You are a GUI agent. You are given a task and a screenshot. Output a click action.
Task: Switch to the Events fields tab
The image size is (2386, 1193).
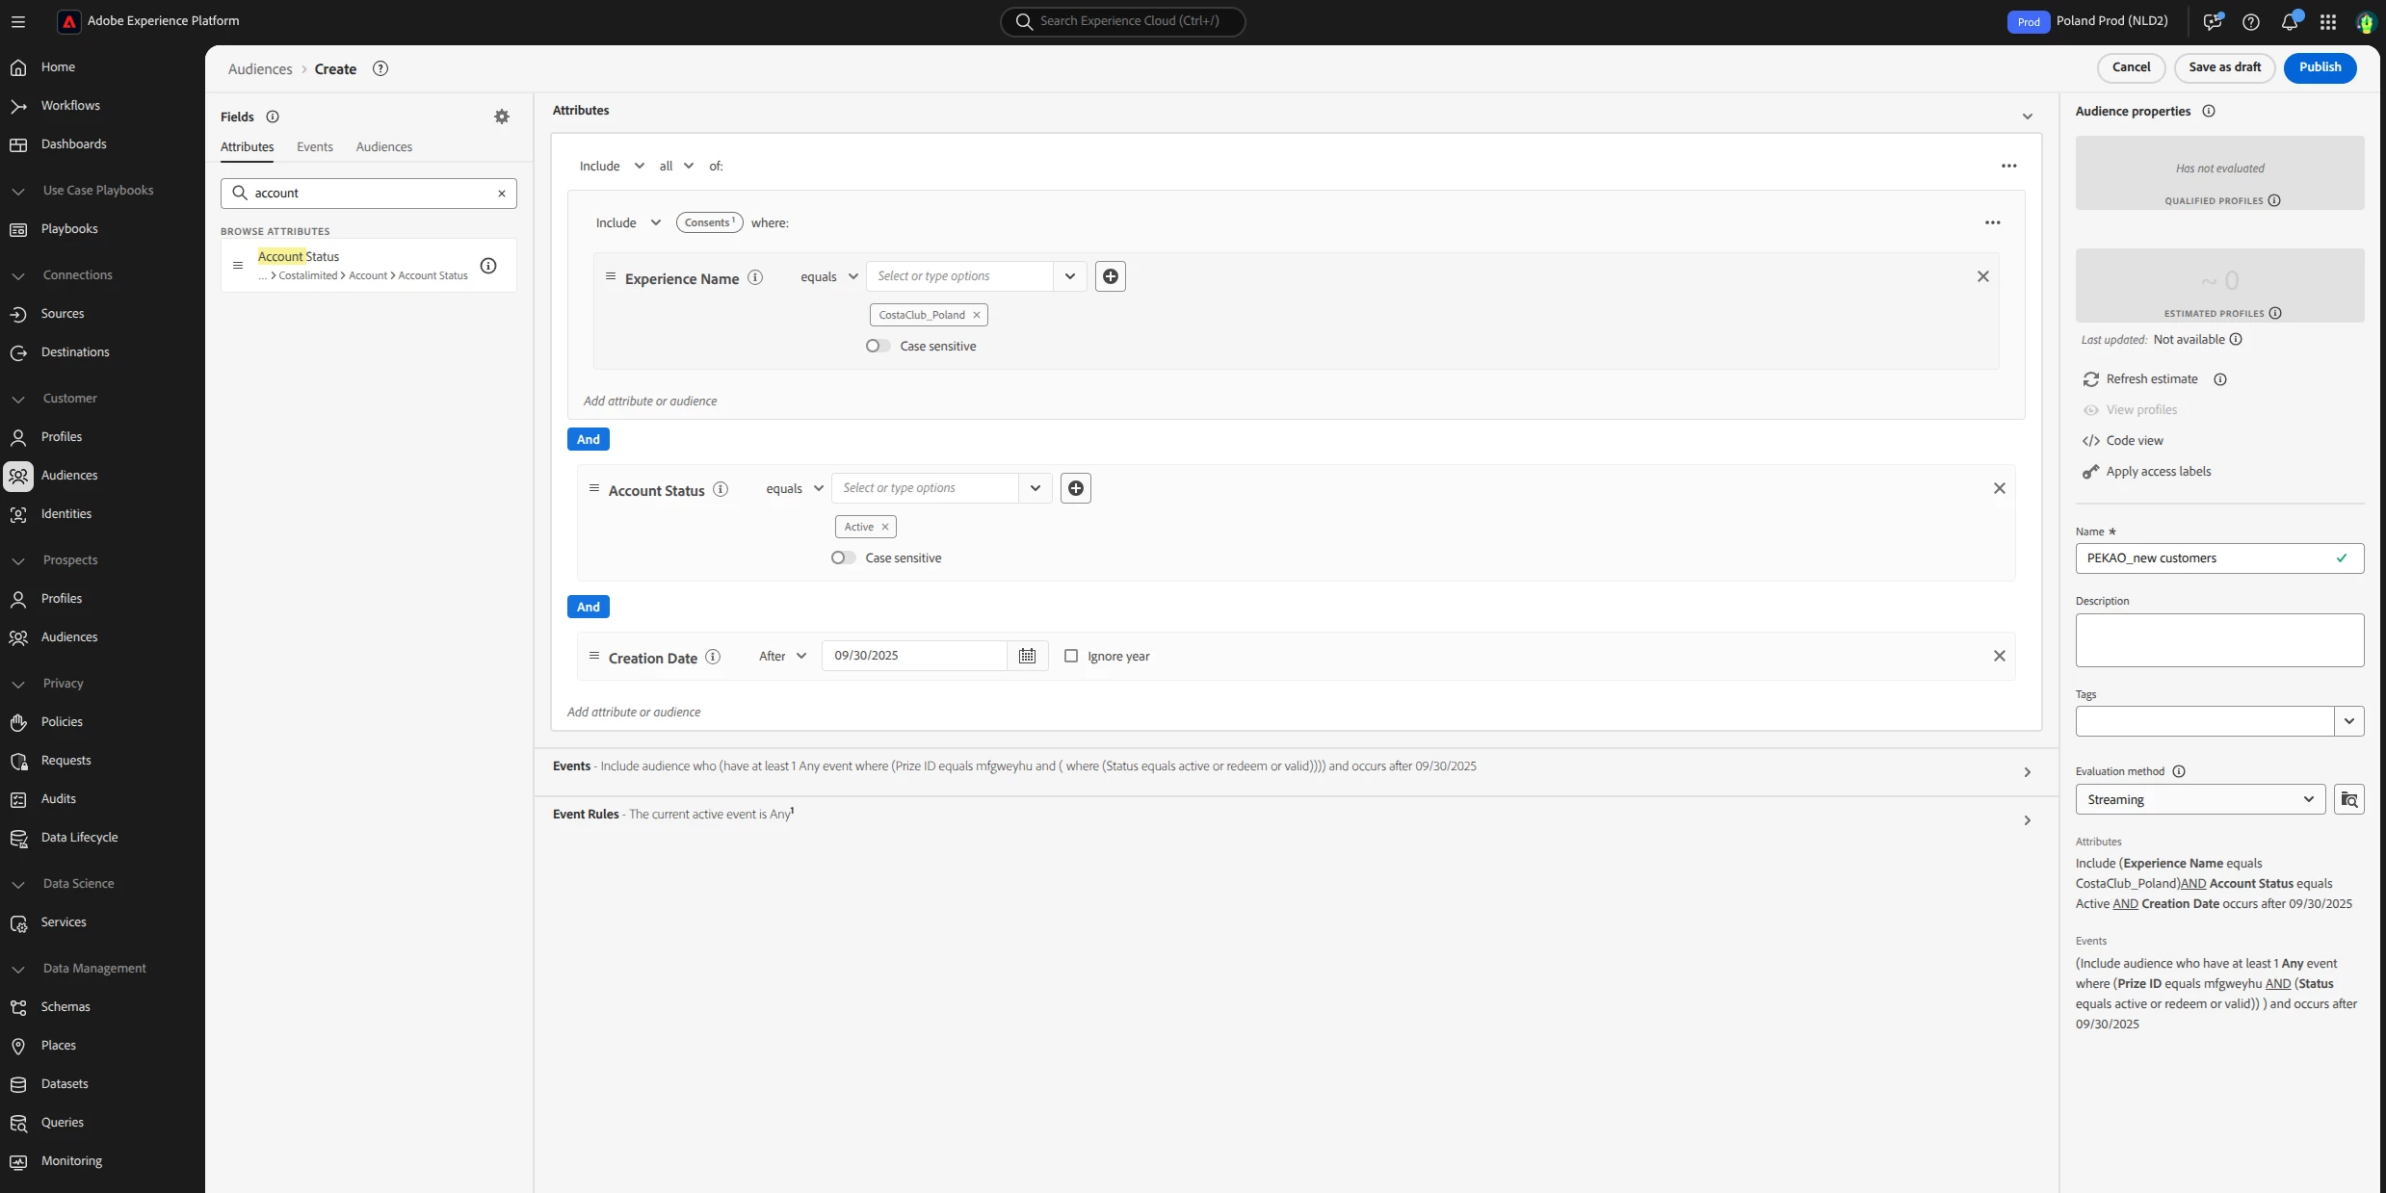point(314,147)
